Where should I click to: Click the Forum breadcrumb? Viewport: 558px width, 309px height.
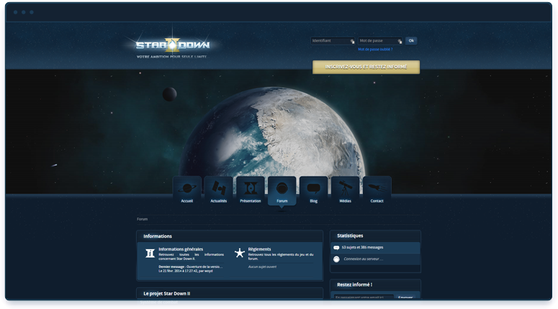tap(142, 219)
